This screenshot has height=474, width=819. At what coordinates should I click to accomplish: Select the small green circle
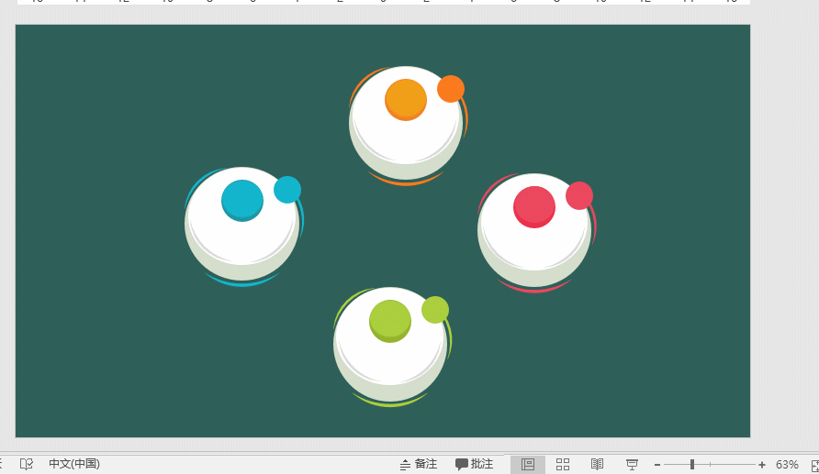click(435, 310)
